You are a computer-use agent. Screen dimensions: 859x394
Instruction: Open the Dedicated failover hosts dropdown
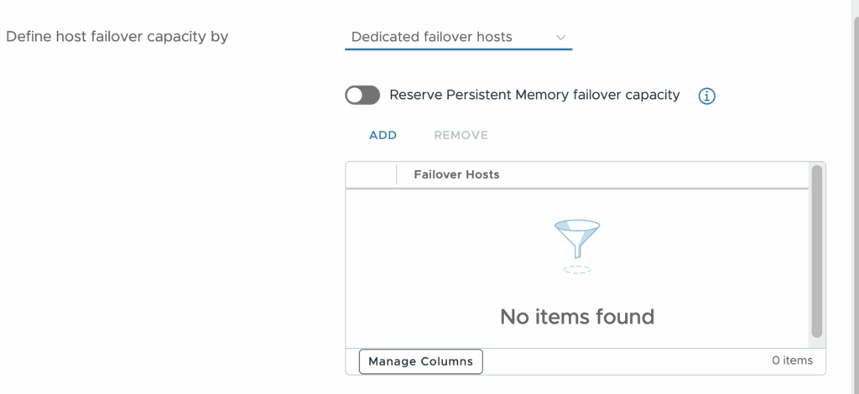point(458,37)
